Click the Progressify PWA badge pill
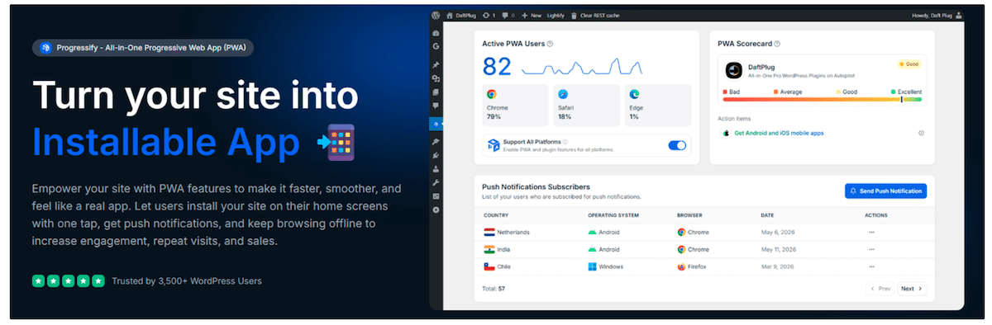The height and width of the screenshot is (325, 992). pyautogui.click(x=143, y=48)
